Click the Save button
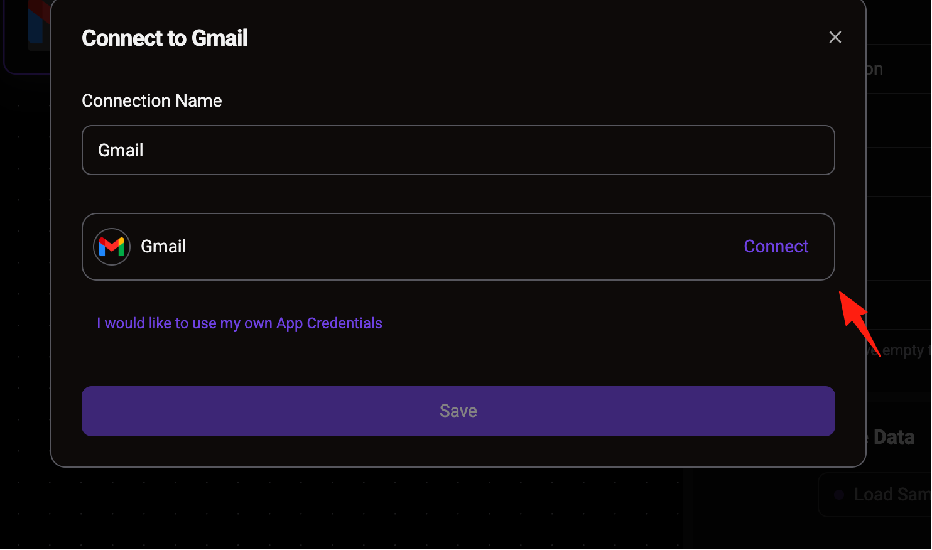The width and height of the screenshot is (932, 550). tap(458, 411)
